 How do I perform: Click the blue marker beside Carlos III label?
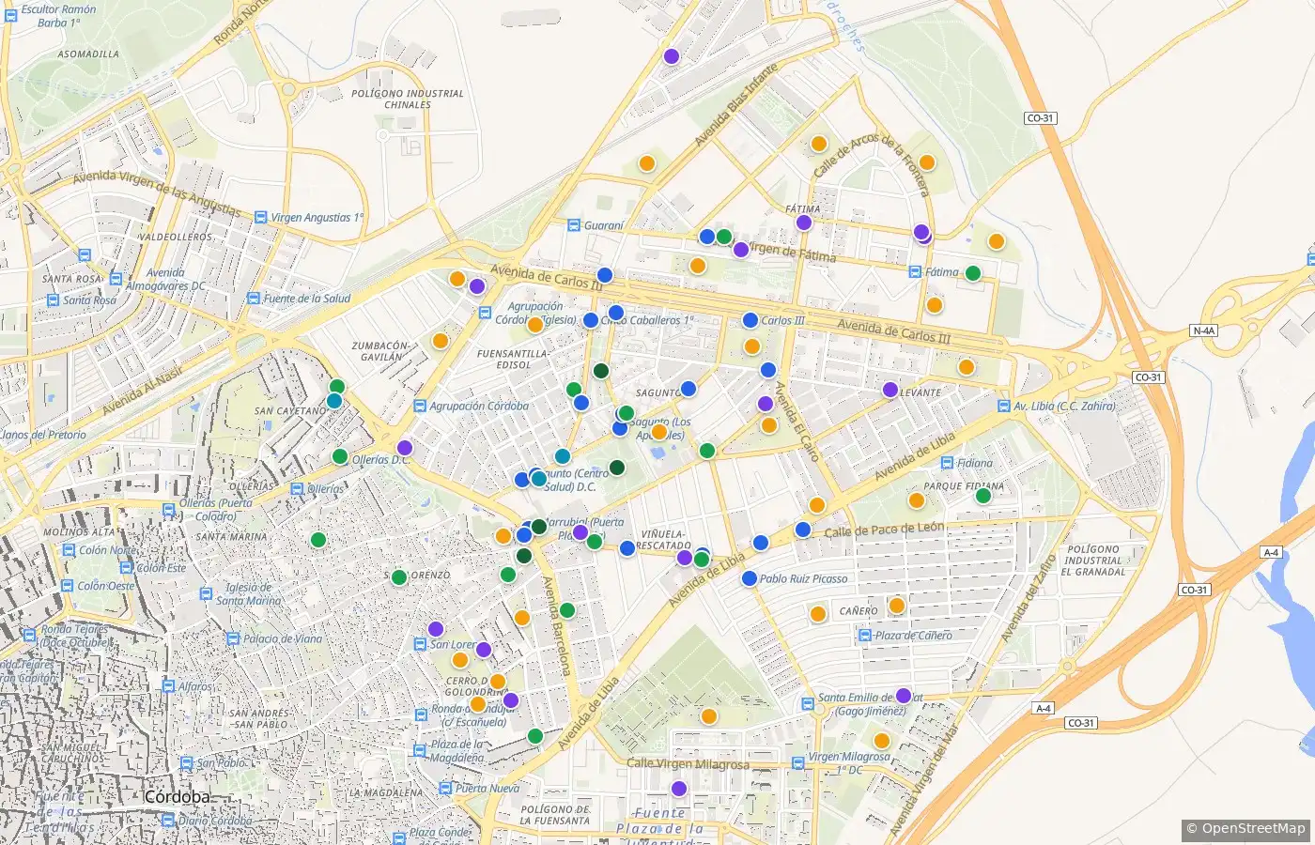coord(750,320)
